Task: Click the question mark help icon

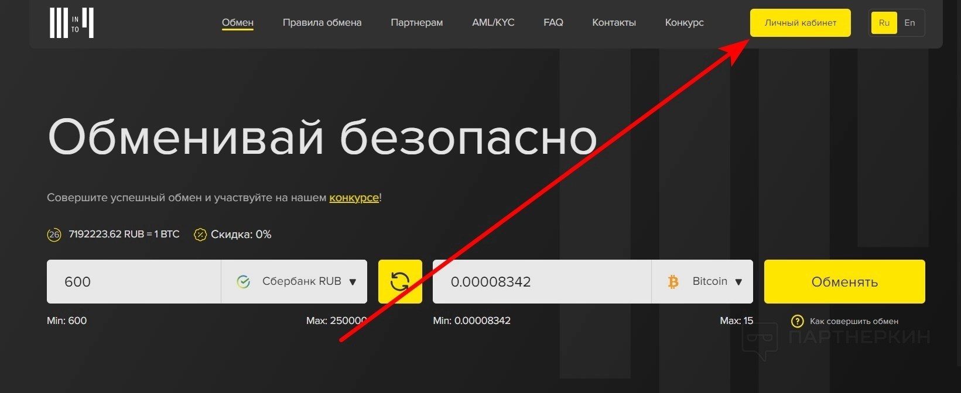Action: point(797,321)
